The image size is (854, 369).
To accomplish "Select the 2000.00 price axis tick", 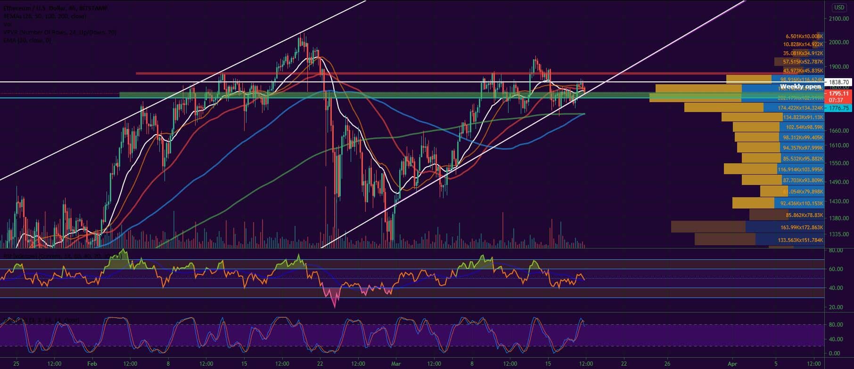I will click(x=838, y=42).
